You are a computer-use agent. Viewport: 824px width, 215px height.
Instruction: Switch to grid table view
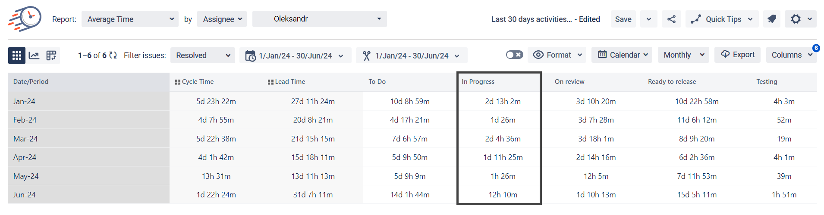pyautogui.click(x=17, y=55)
